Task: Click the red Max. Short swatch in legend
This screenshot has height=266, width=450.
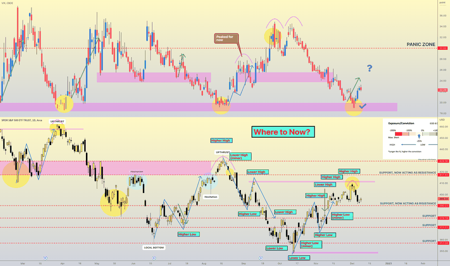Action: [398, 133]
